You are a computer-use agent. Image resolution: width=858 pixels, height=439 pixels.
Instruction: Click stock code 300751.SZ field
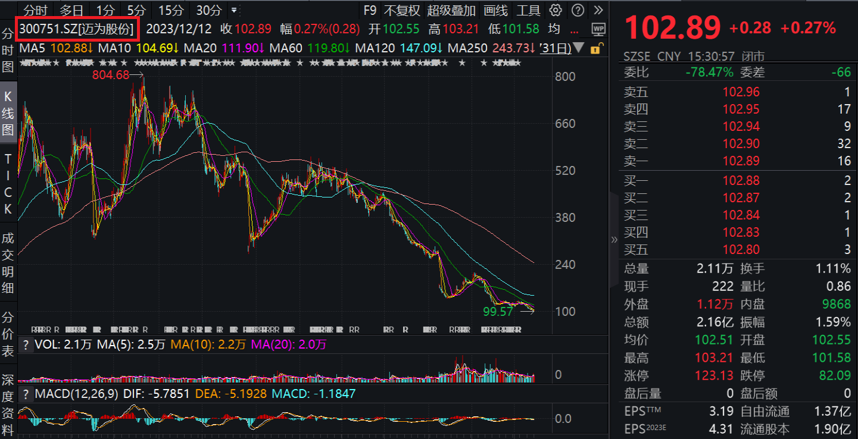tap(78, 29)
